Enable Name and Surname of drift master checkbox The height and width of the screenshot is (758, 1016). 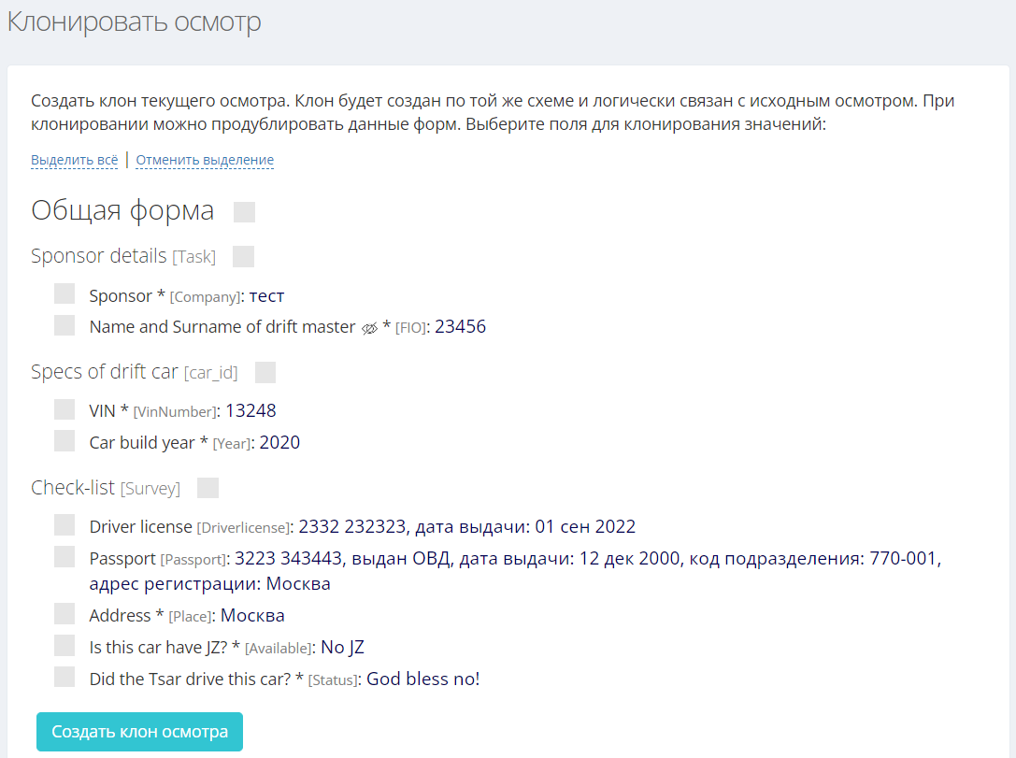[64, 325]
